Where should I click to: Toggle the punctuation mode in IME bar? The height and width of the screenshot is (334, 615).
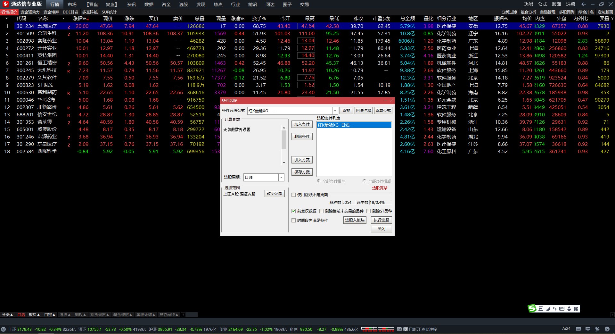tap(554, 309)
